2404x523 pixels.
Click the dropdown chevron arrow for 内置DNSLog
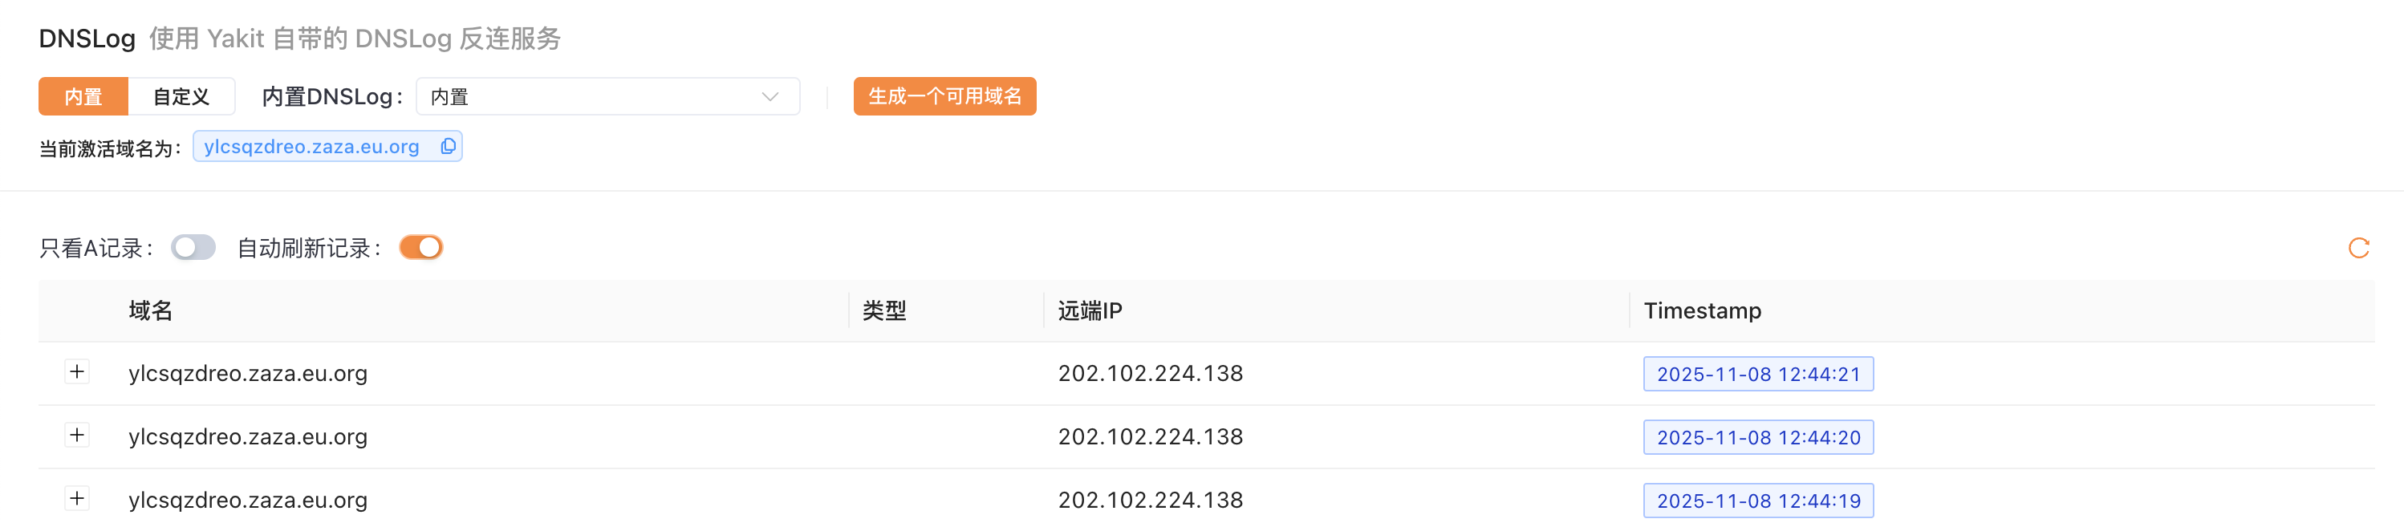click(x=770, y=97)
